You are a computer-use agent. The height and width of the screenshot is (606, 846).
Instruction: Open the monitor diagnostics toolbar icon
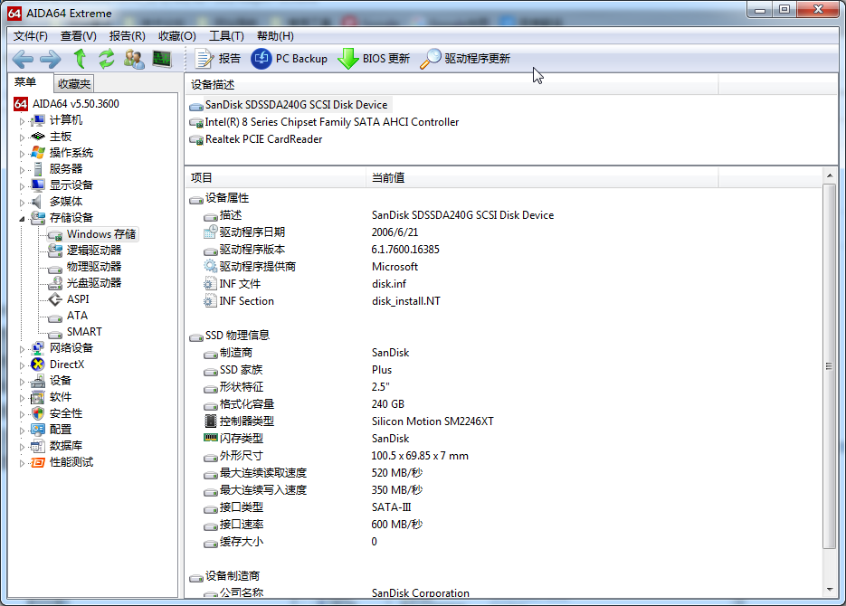pyautogui.click(x=162, y=58)
